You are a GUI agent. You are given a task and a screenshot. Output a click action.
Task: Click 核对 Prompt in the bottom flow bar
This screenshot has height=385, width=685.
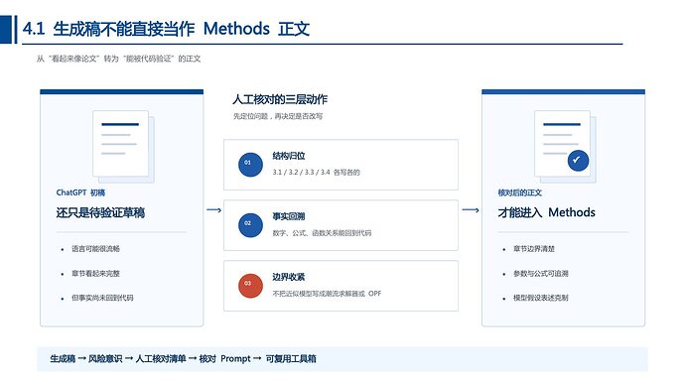[225, 359]
